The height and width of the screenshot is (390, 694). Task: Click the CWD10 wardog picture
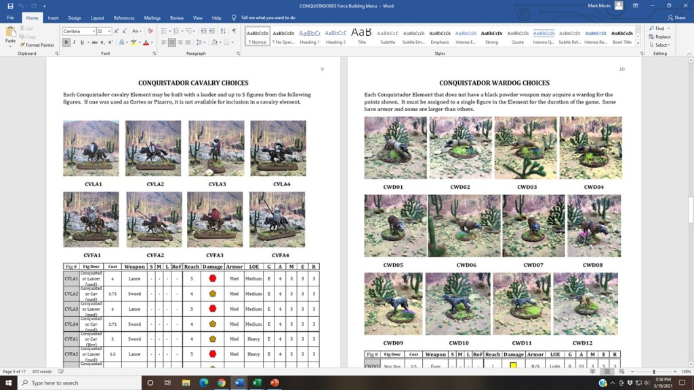coord(458,304)
